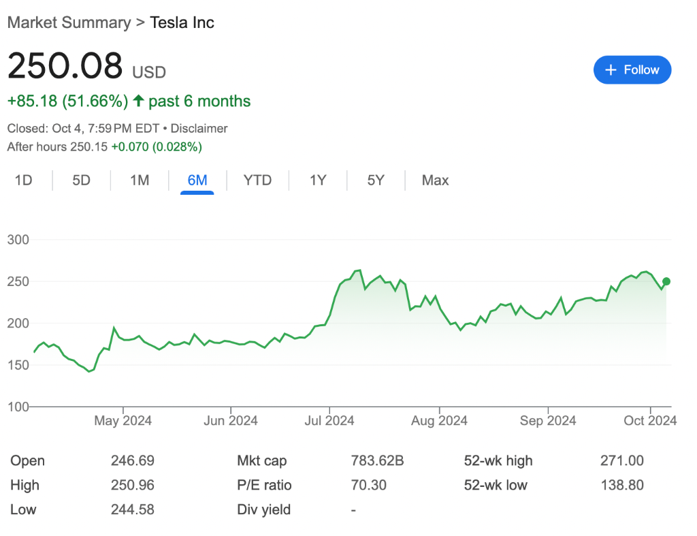Select the Max range tab
The height and width of the screenshot is (536, 697).
pos(435,180)
